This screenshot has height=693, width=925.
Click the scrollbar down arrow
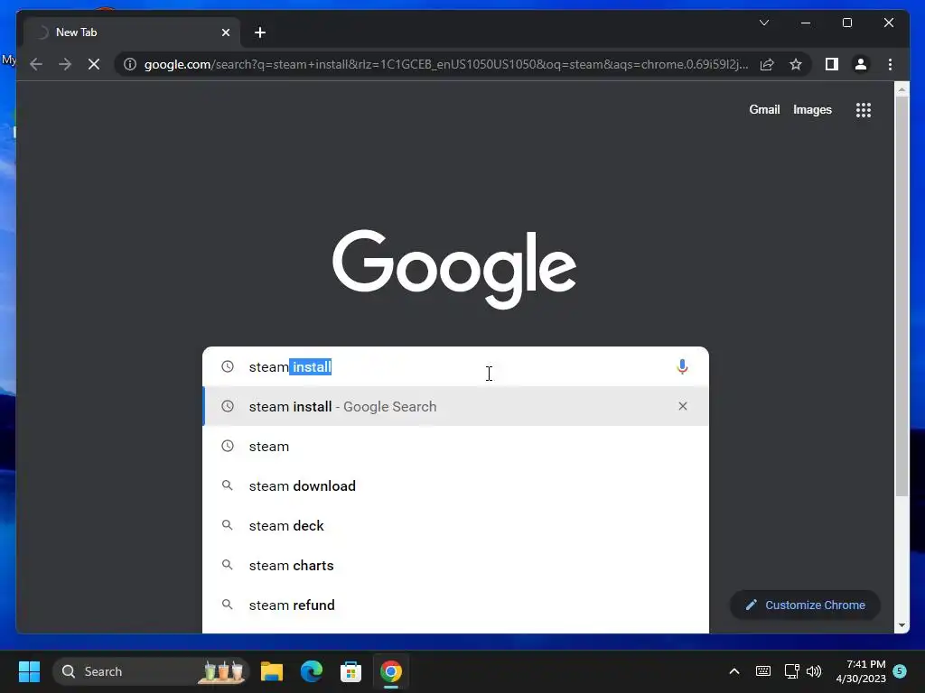(902, 625)
